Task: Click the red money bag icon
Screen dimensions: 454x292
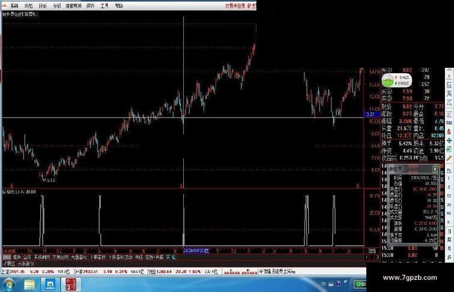Action: tap(449, 132)
